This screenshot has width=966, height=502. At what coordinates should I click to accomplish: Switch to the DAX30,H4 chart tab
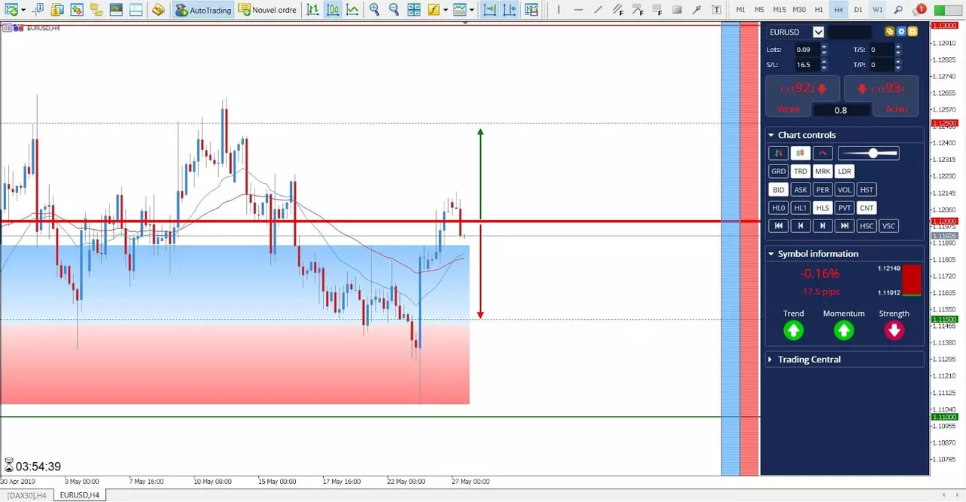point(26,495)
